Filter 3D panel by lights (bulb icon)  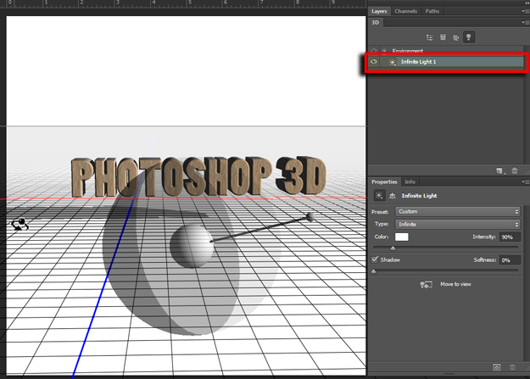pyautogui.click(x=469, y=37)
